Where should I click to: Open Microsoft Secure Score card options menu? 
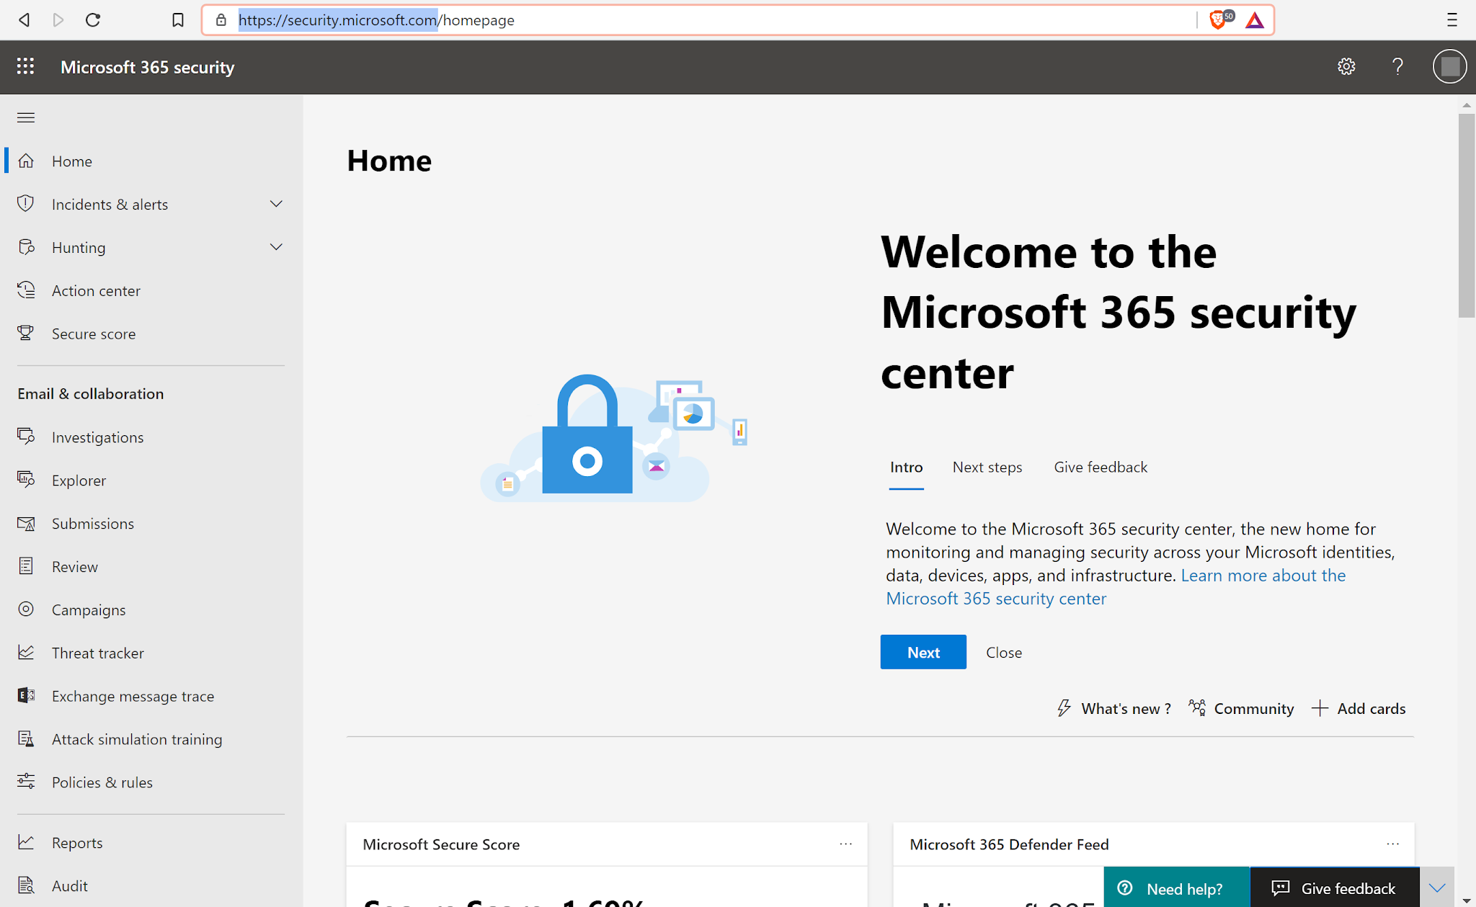pyautogui.click(x=845, y=844)
